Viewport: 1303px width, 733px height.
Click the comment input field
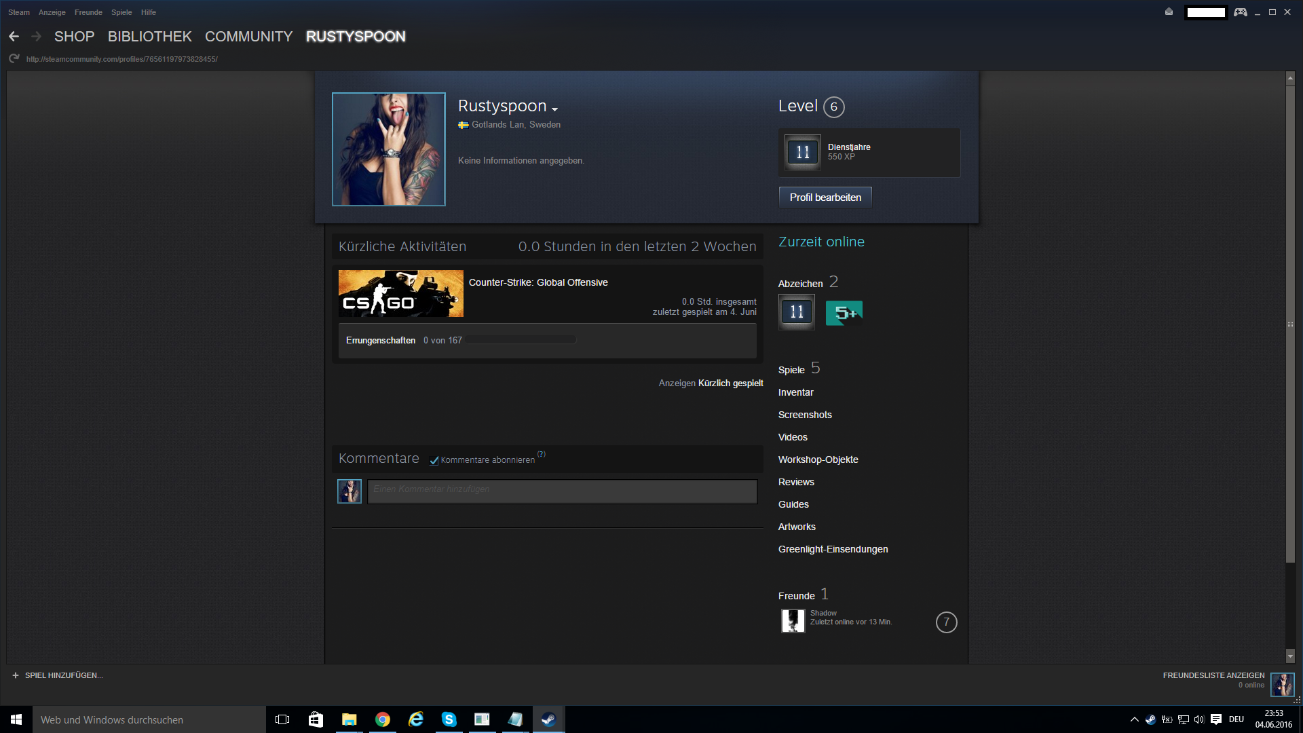(562, 491)
